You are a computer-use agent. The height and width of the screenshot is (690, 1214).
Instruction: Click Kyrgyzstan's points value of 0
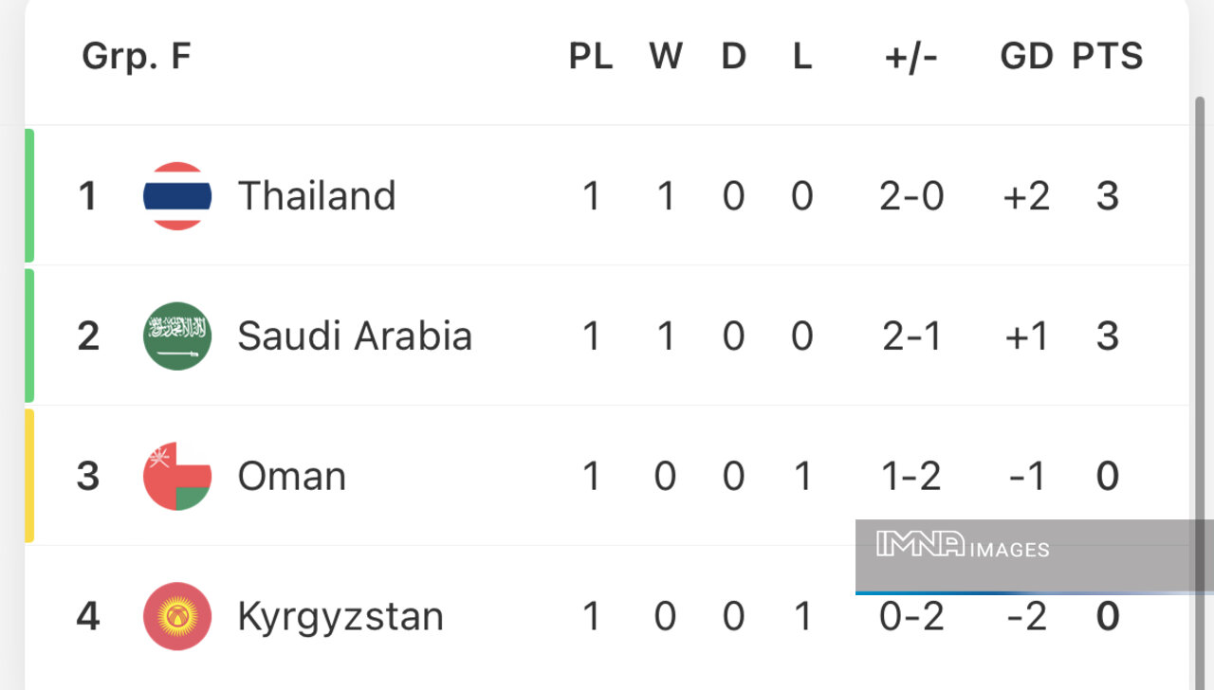(x=1108, y=616)
